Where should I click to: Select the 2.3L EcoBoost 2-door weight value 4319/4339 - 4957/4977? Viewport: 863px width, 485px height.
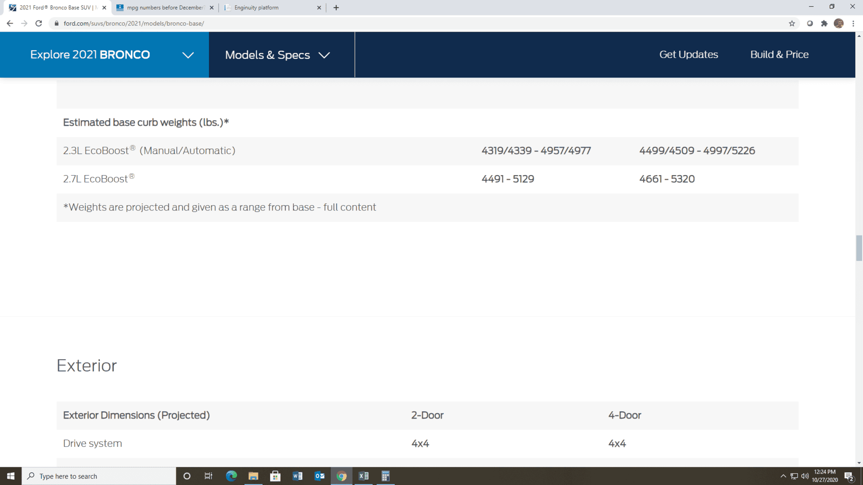[x=536, y=151]
